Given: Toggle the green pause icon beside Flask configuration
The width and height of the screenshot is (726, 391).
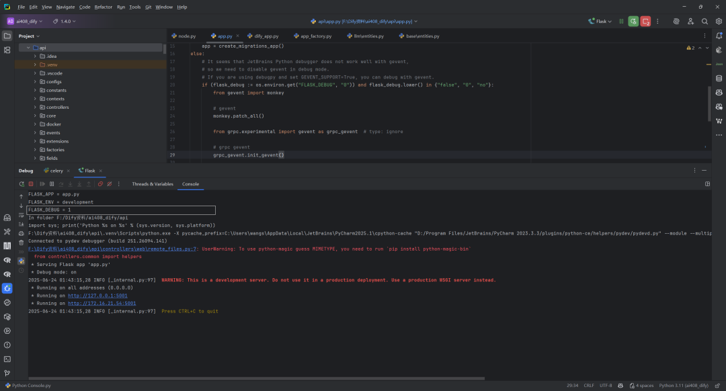Looking at the screenshot, I should pos(621,21).
